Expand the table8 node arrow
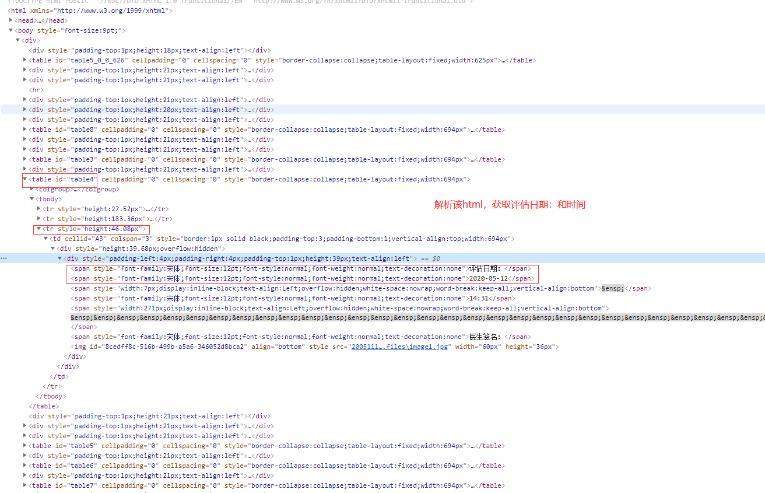 pyautogui.click(x=25, y=130)
